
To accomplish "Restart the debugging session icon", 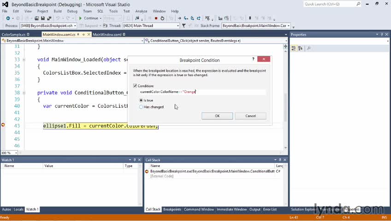I will (162, 18).
